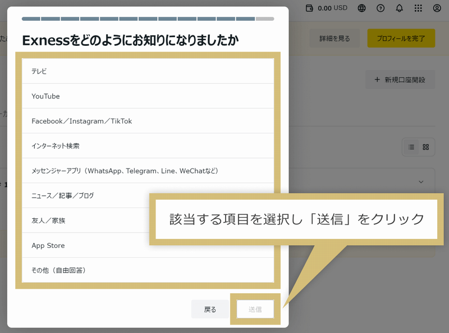
Task: Select the テレビ option
Action: click(x=148, y=72)
